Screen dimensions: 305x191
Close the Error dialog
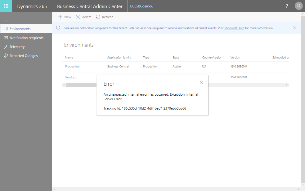[201, 82]
